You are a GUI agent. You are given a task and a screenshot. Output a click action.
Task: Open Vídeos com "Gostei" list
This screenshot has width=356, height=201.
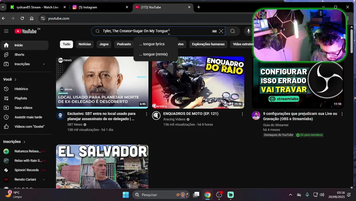pos(24,127)
